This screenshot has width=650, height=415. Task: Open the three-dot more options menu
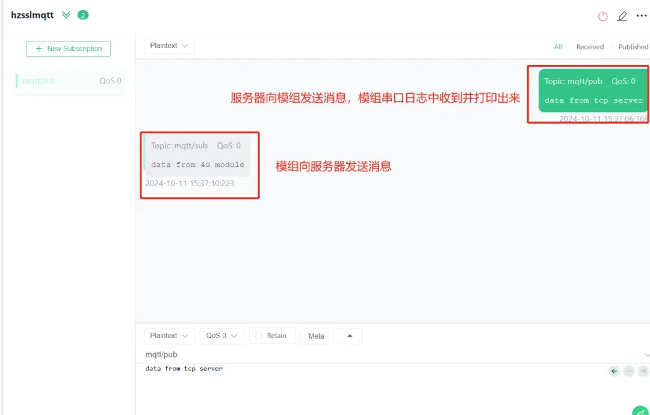pos(642,16)
